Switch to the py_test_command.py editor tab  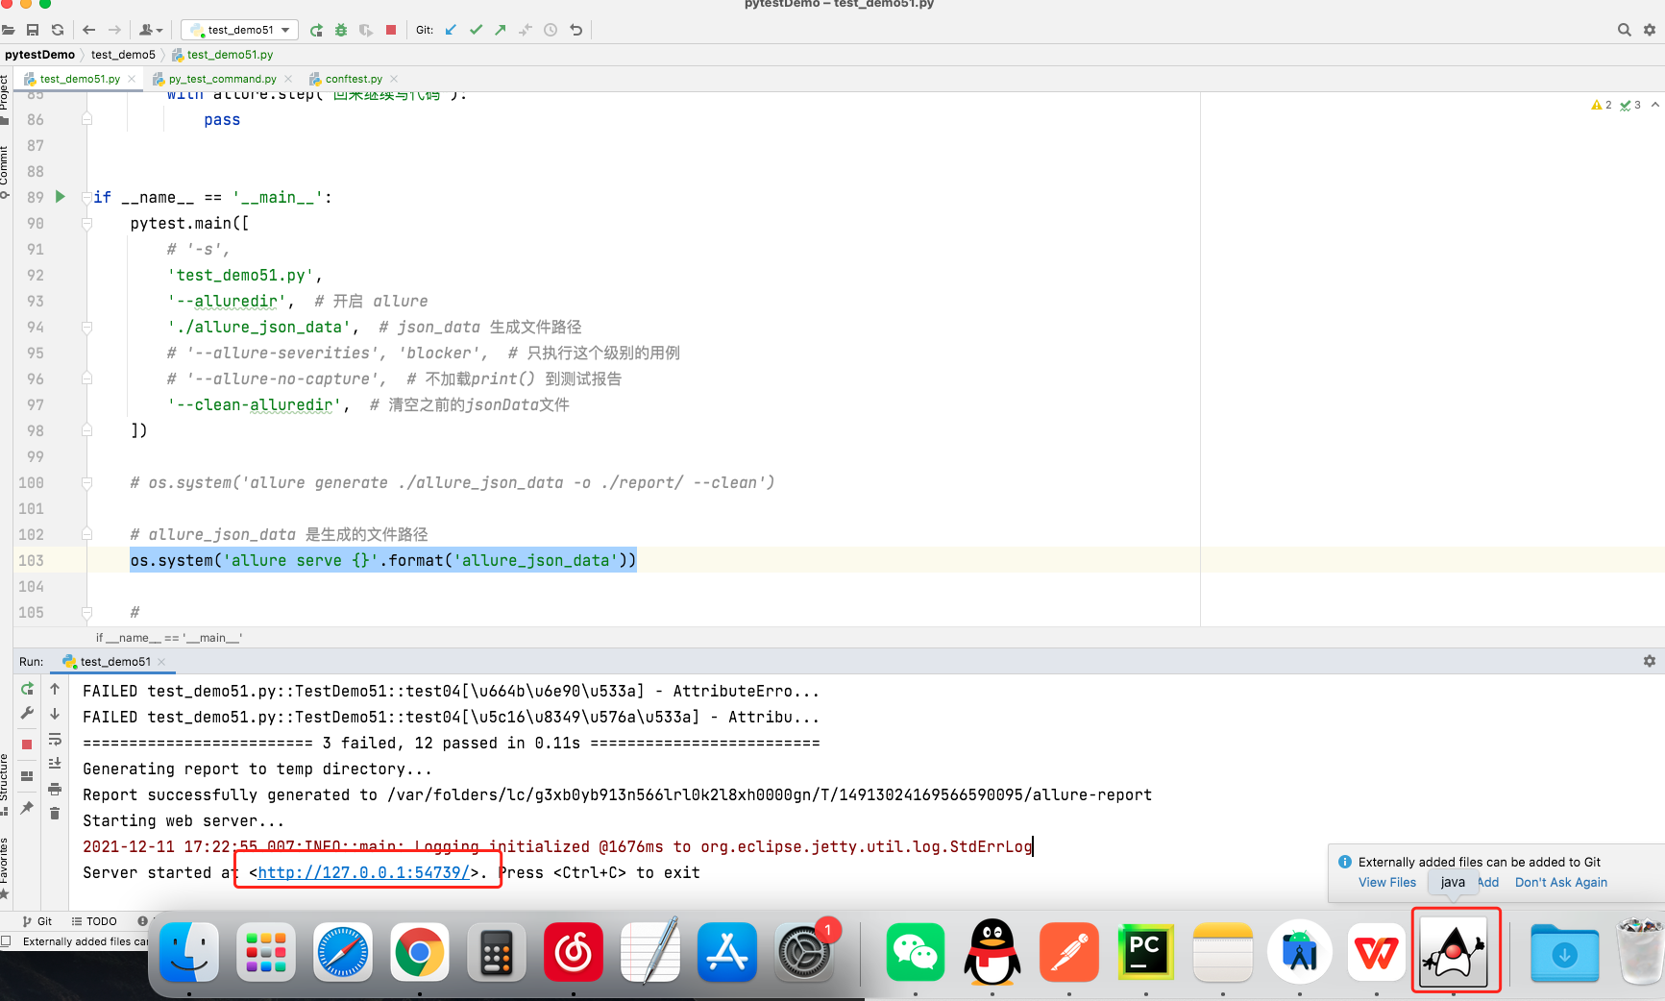(222, 79)
